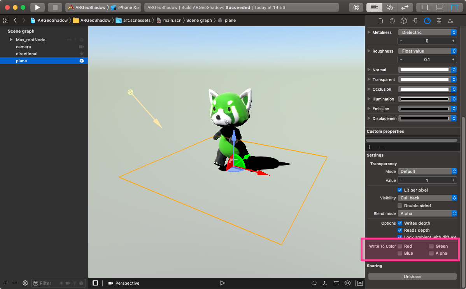This screenshot has height=289, width=466.
Task: Click the Emission color well
Action: point(424,109)
